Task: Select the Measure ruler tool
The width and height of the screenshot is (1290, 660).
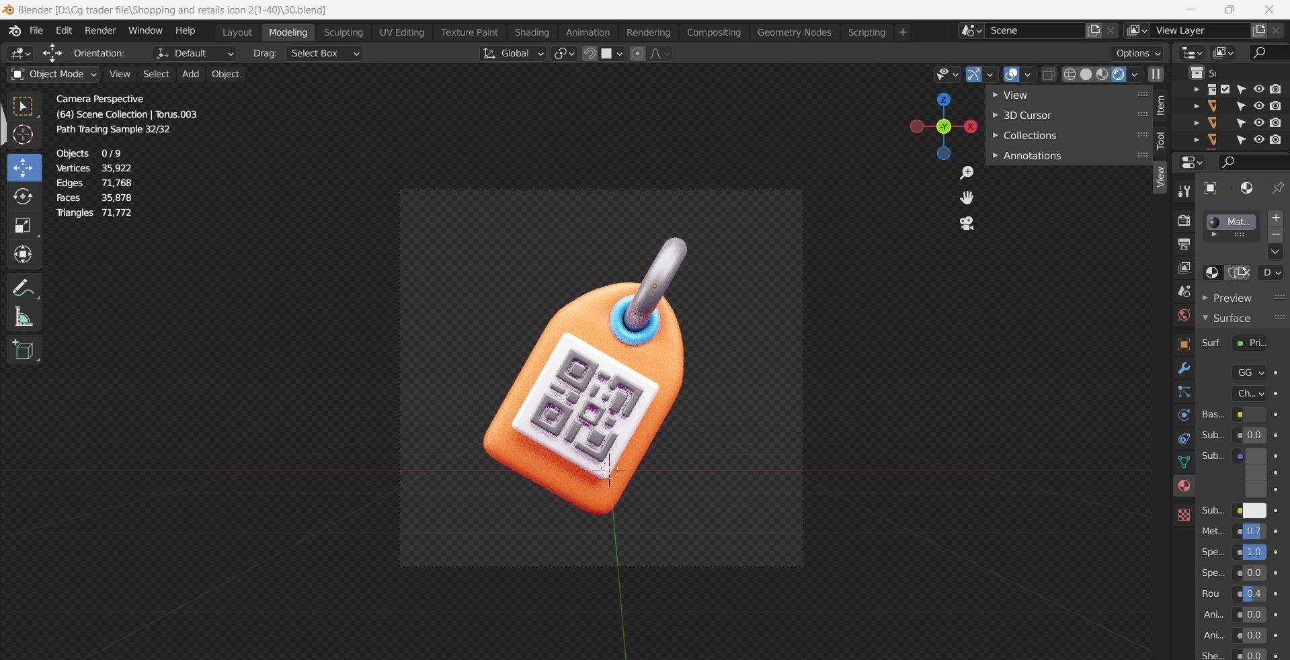Action: [x=24, y=317]
